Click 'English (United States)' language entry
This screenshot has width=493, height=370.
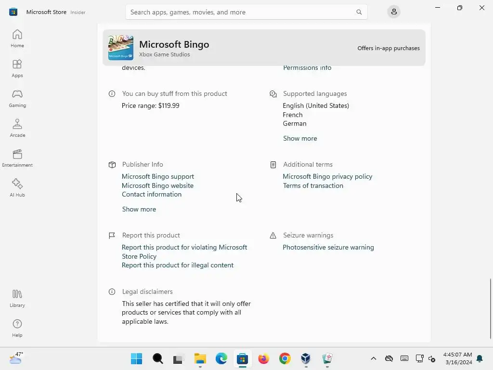point(316,106)
